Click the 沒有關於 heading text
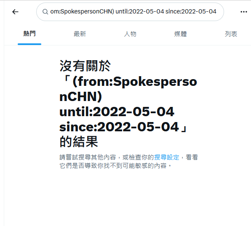 click(x=85, y=66)
